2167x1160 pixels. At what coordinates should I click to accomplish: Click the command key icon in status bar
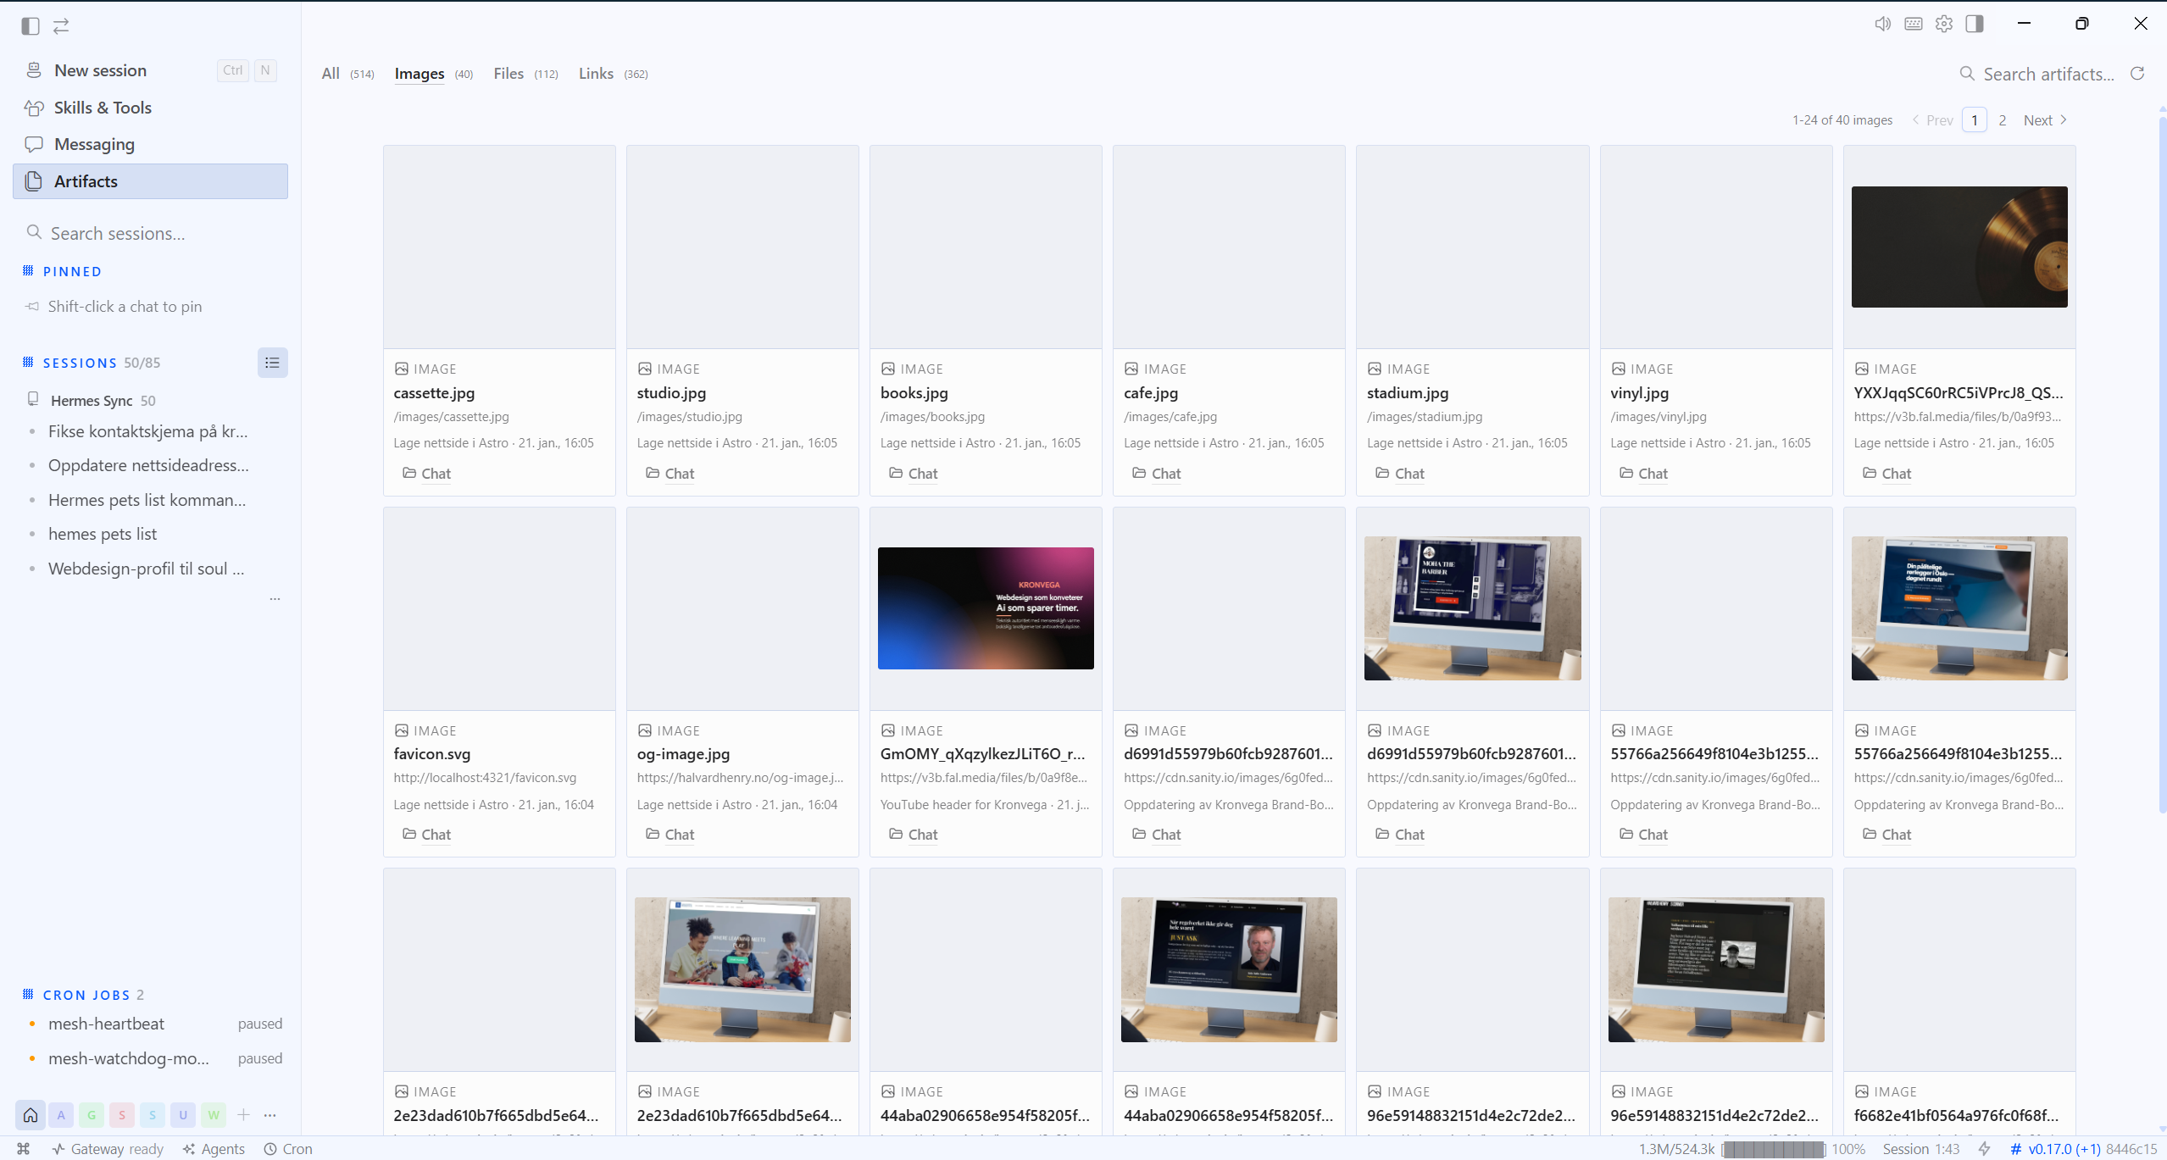(24, 1149)
